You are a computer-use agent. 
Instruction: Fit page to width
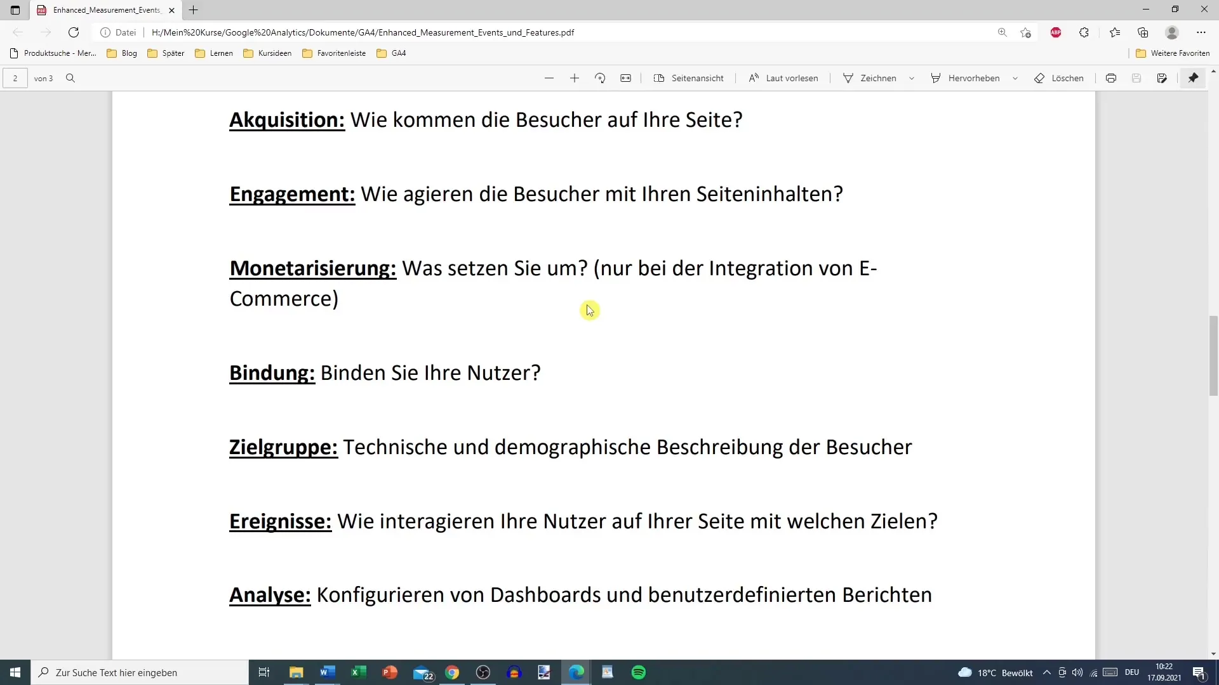[625, 78]
